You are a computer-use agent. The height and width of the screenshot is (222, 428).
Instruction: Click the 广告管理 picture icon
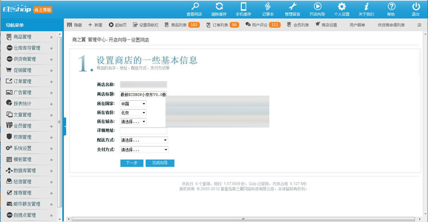pos(9,92)
